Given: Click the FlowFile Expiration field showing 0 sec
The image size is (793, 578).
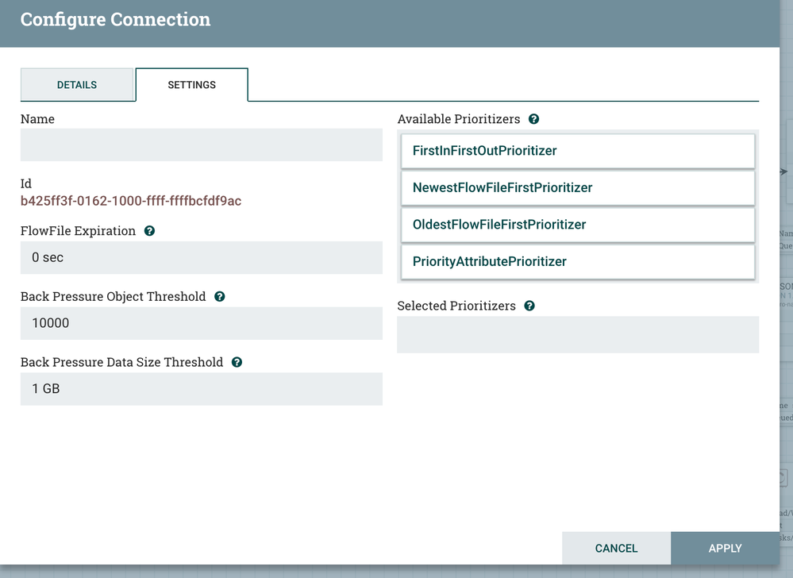Looking at the screenshot, I should [x=202, y=258].
